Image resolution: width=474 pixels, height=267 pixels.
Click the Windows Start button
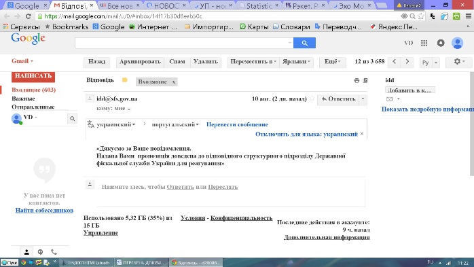pyautogui.click(x=10, y=262)
